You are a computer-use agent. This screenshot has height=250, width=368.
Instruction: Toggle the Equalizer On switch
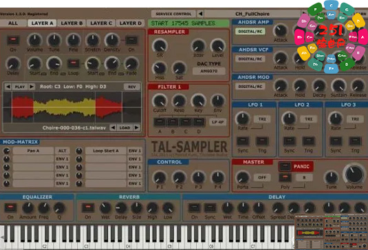10,207
